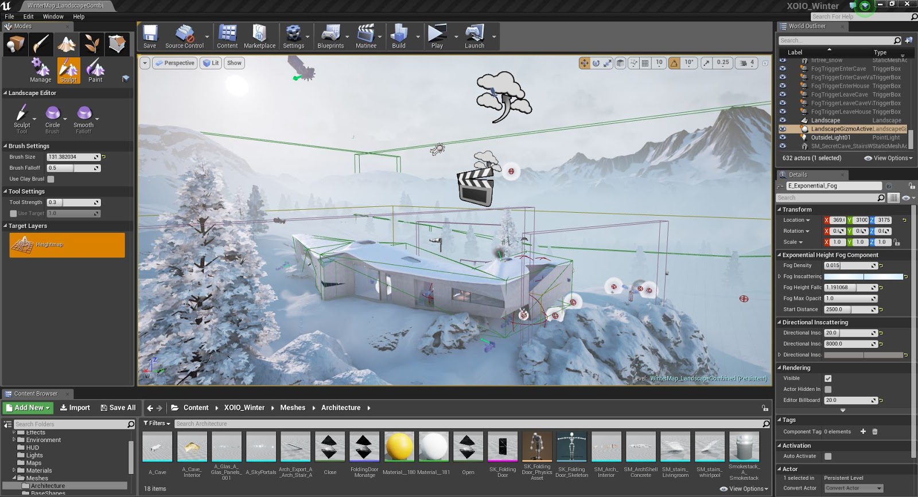Toggle viewport grid snapping icon

[645, 63]
